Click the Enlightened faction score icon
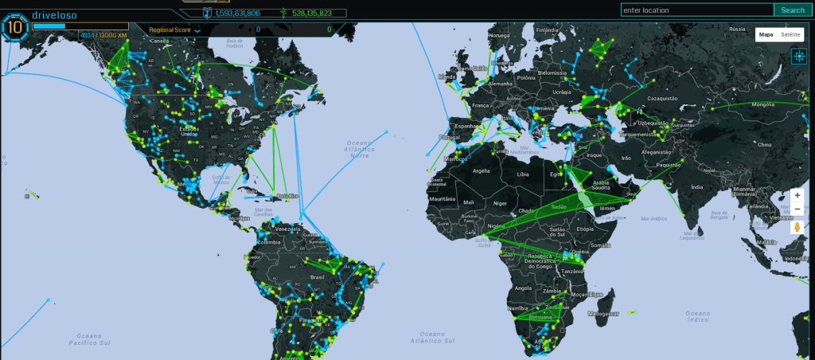The height and width of the screenshot is (360, 815). point(283,13)
